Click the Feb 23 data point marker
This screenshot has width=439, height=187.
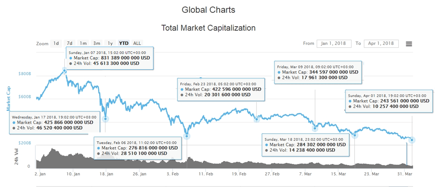(x=257, y=119)
